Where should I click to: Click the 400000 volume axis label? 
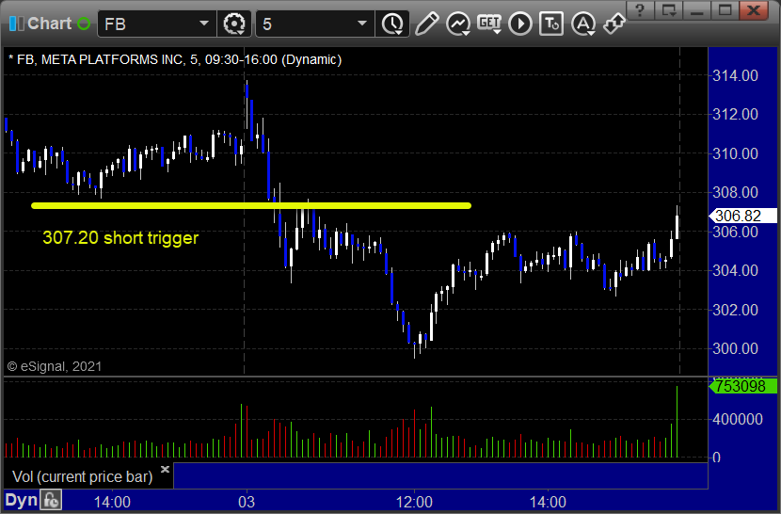pyautogui.click(x=737, y=419)
